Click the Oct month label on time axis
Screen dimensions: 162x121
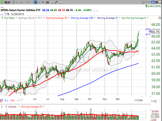pyautogui.click(x=90, y=99)
